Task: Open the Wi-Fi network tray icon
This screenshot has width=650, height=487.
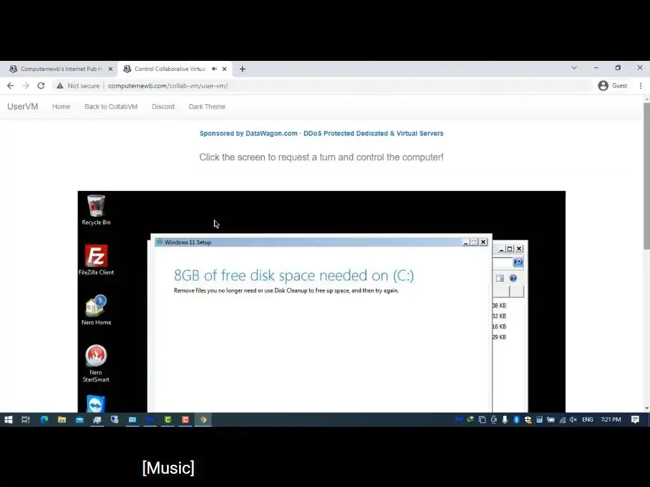Action: tap(562, 420)
